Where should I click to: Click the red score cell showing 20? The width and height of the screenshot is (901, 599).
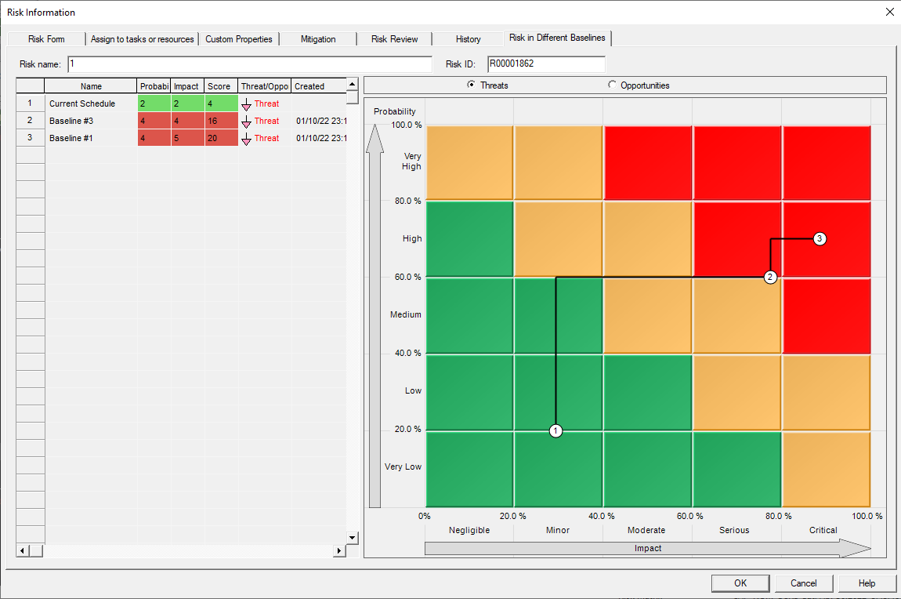221,138
